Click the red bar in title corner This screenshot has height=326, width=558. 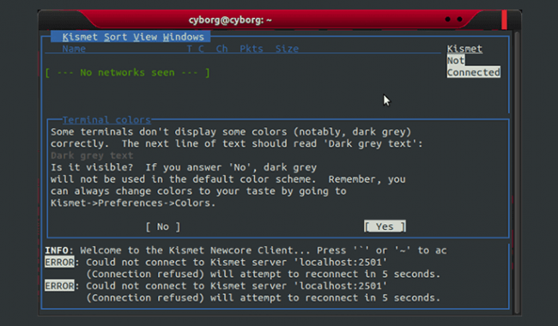[x=504, y=20]
